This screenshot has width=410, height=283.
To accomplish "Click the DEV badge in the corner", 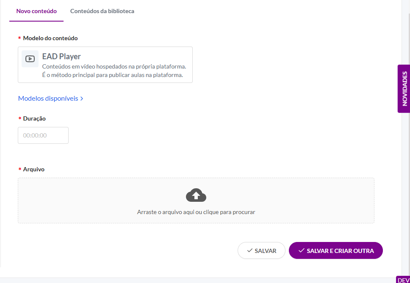I will [403, 280].
